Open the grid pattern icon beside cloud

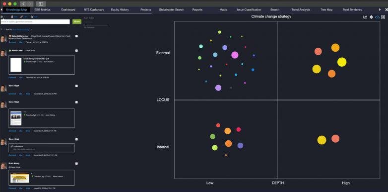[x=384, y=17]
